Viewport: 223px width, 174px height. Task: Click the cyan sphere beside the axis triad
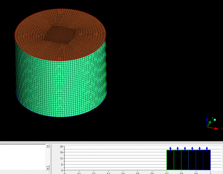pyautogui.click(x=215, y=120)
